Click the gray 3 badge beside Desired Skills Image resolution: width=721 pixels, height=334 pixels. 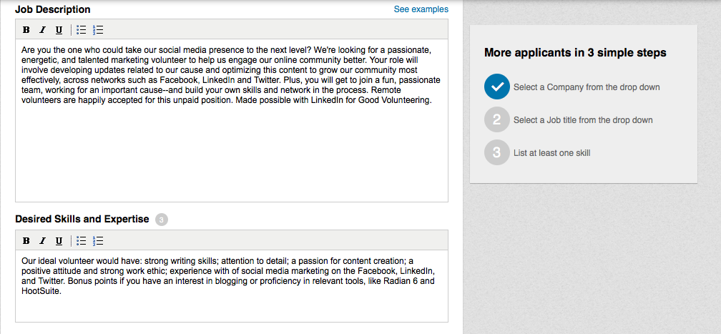(162, 220)
